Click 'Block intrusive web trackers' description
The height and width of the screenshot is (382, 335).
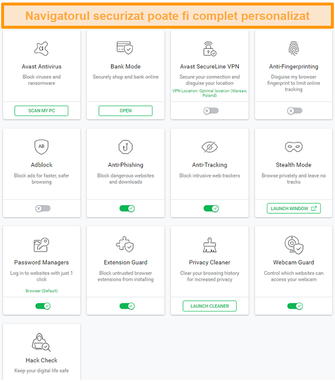tap(210, 176)
